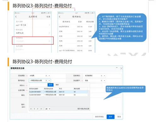
Task: Select the 2021-04 row with 3.00 balance
Action: click(x=76, y=46)
